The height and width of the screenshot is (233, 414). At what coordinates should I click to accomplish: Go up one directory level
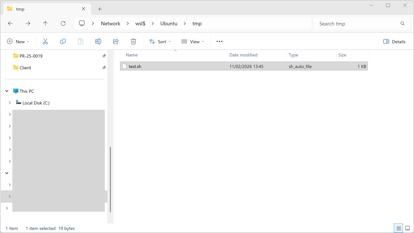tap(45, 24)
